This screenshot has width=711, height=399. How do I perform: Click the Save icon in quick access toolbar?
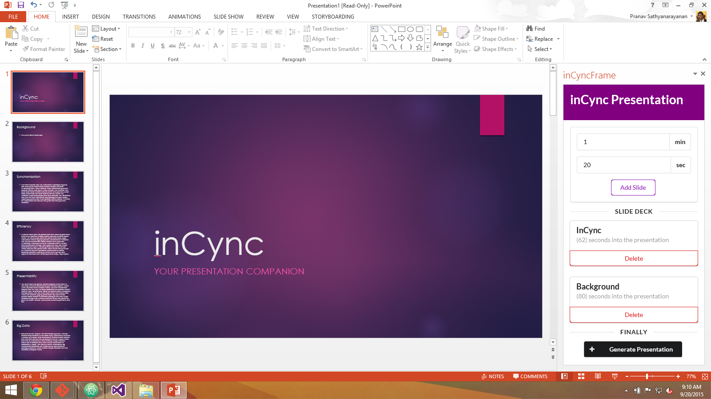(21, 5)
